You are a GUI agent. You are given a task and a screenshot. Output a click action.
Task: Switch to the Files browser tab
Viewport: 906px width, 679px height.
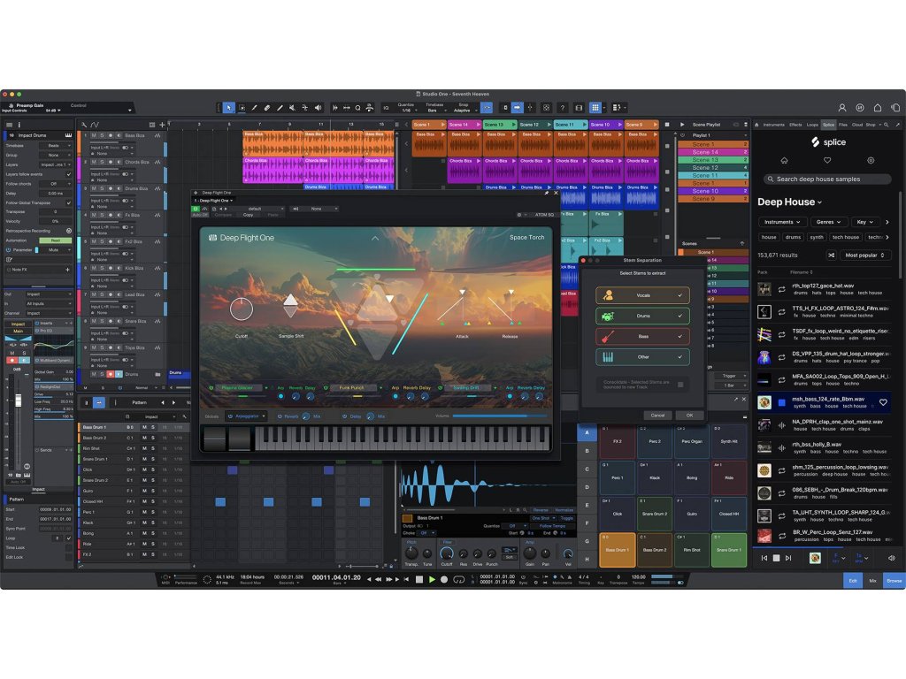coord(843,125)
